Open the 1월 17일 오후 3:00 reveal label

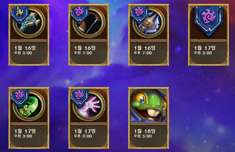coord(85,133)
